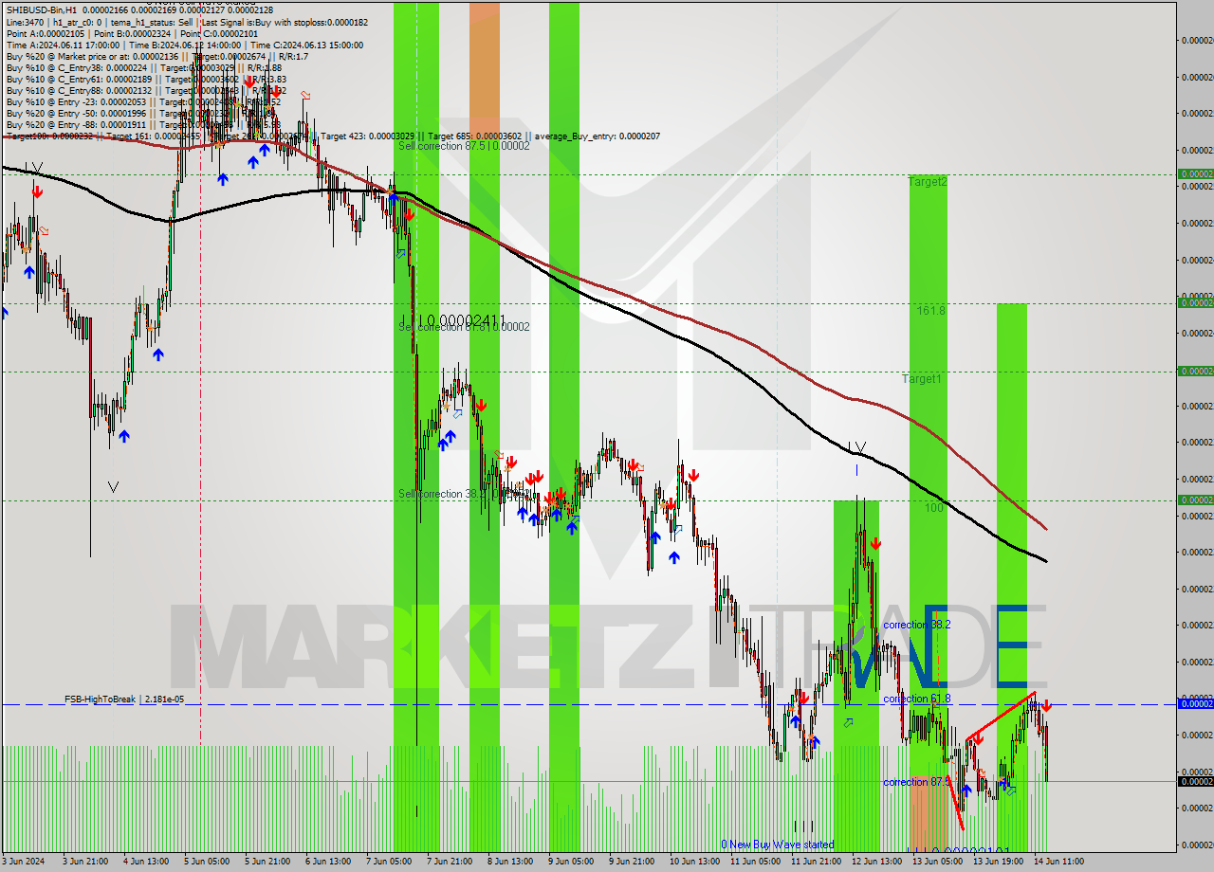Click the '10 Jun 13:00' time axis label
This screenshot has height=872, width=1214.
point(693,861)
